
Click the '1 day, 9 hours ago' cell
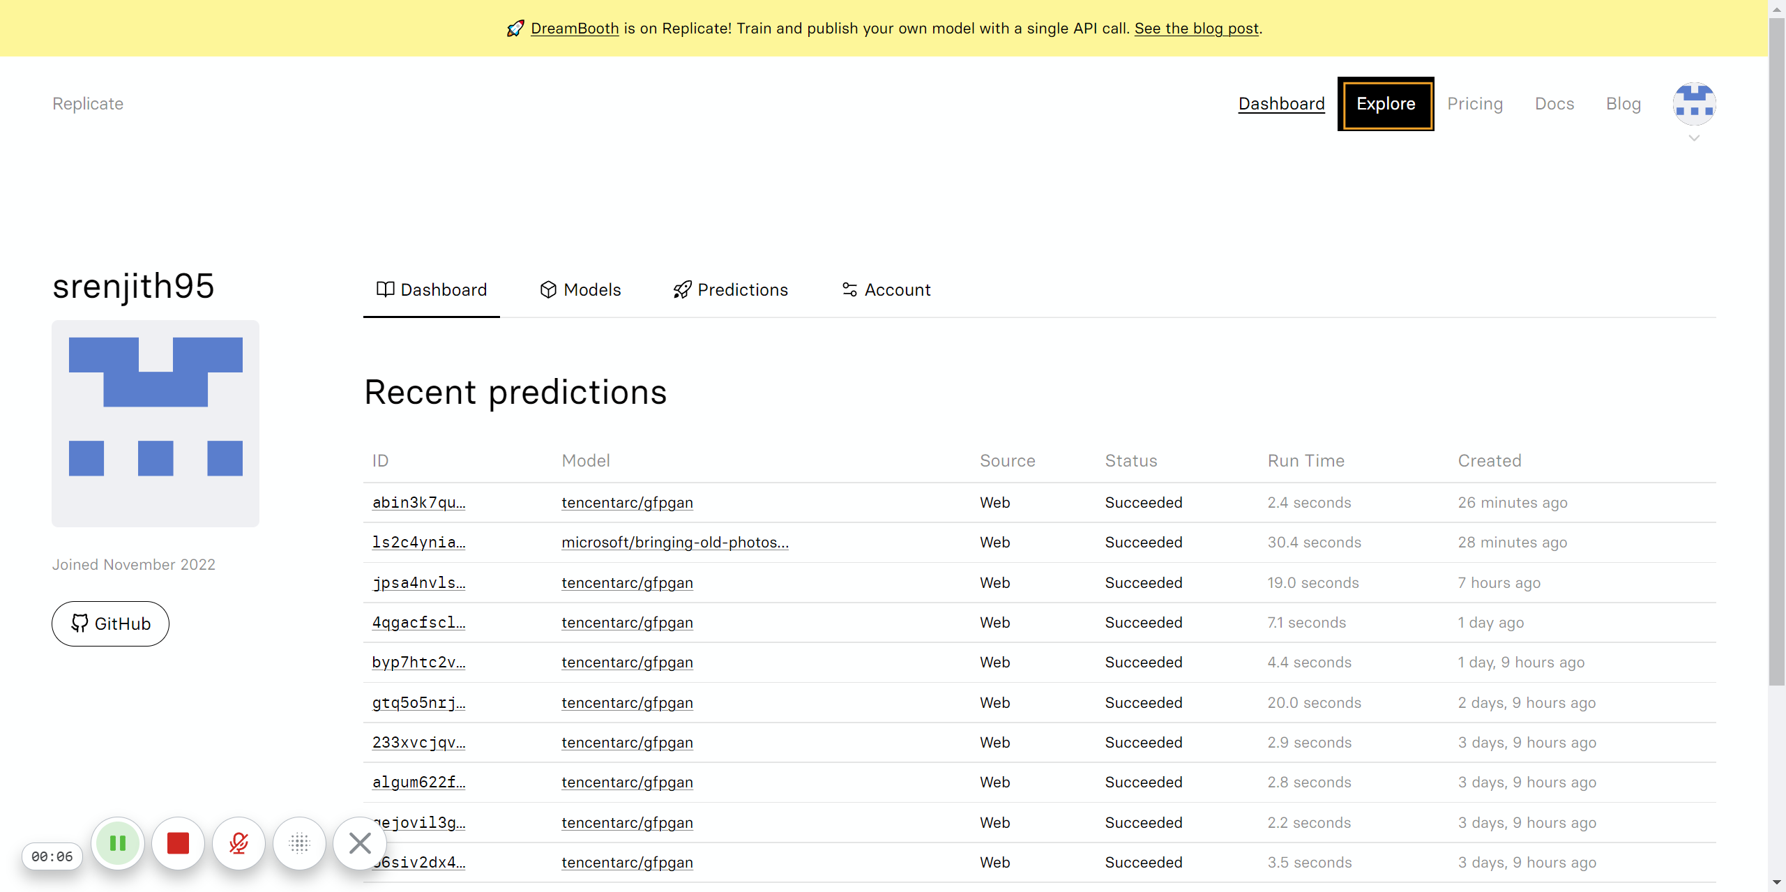click(1520, 662)
